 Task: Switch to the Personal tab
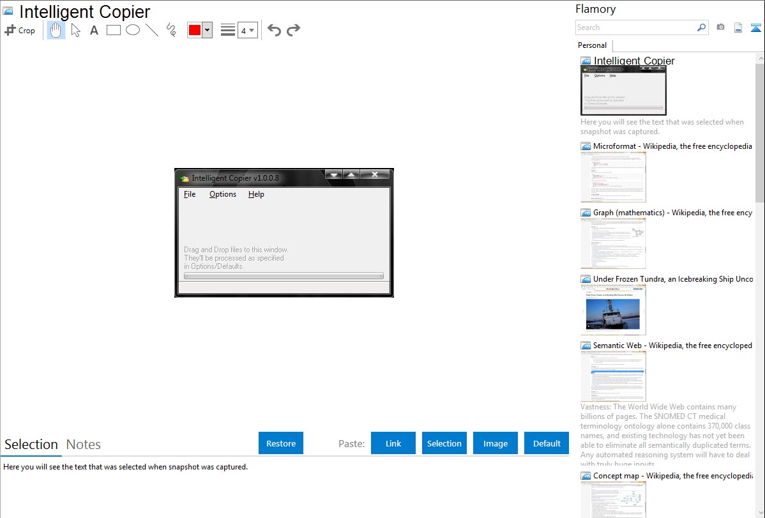point(593,45)
